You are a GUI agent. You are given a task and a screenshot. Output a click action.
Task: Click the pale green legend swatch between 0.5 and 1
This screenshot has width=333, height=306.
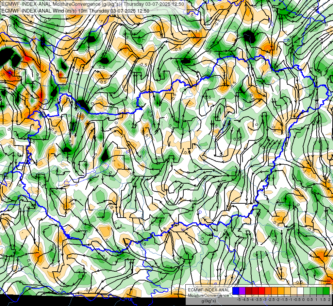[307, 291]
